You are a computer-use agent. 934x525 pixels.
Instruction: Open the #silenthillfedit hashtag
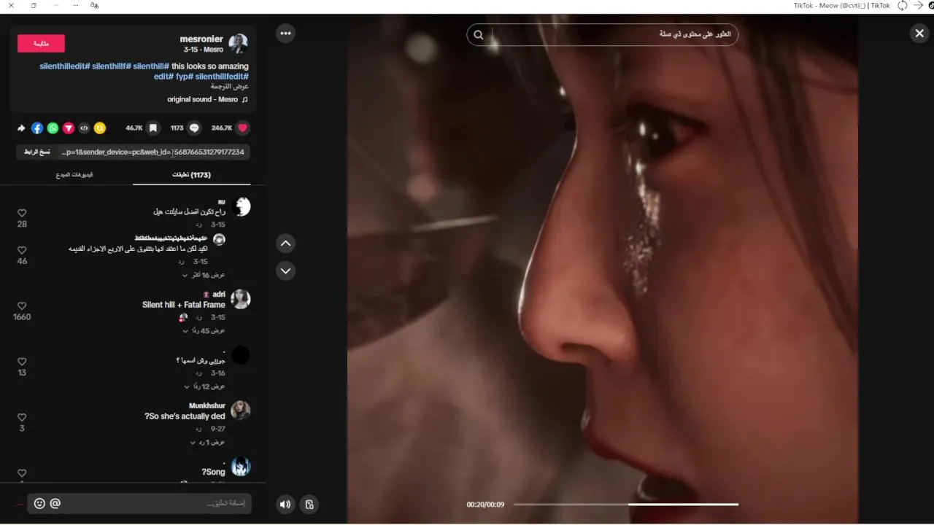click(x=222, y=77)
